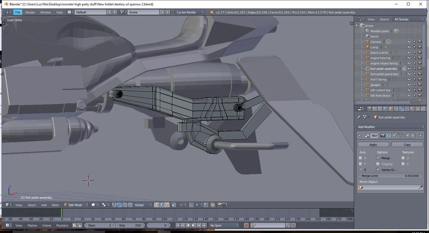Uncheck Vertex Groups option

point(378,169)
